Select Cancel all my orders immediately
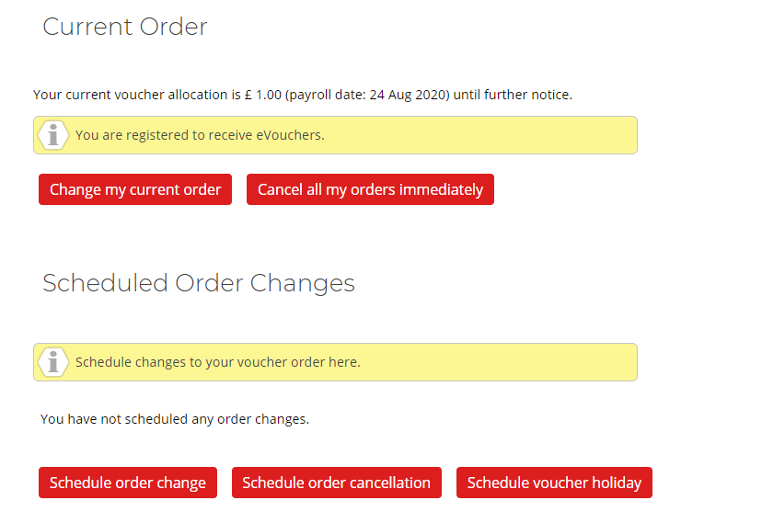Screen dimensions: 762x523 tap(370, 189)
